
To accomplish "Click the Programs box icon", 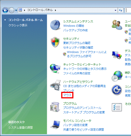I will coord(55,107).
